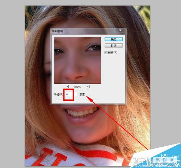Click the 100% zoom level readout
Screen dimensions: 181x168
(77, 87)
